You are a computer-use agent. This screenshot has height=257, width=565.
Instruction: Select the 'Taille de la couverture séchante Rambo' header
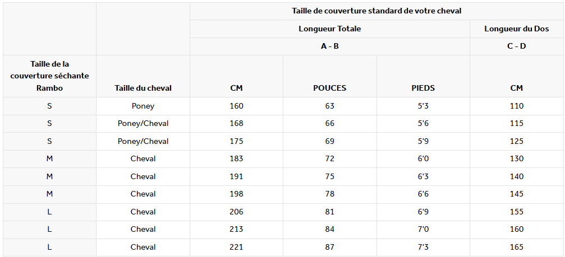(x=49, y=76)
